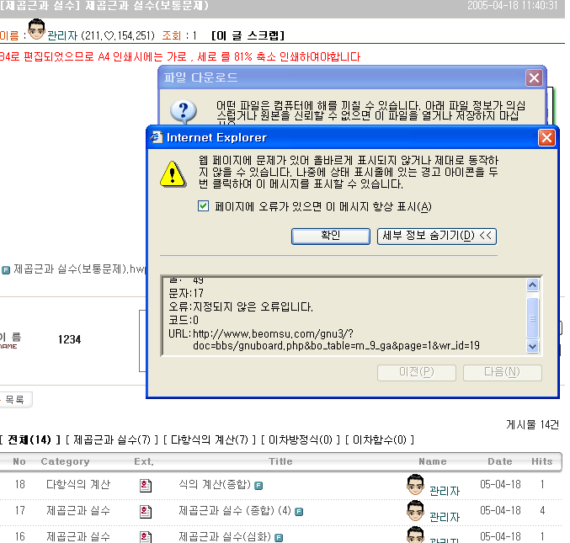The image size is (570, 543).
Task: Click the document icon in row 16
Action: click(146, 537)
